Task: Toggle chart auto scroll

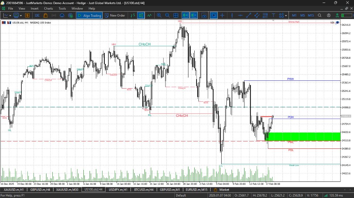Action: click(x=185, y=15)
